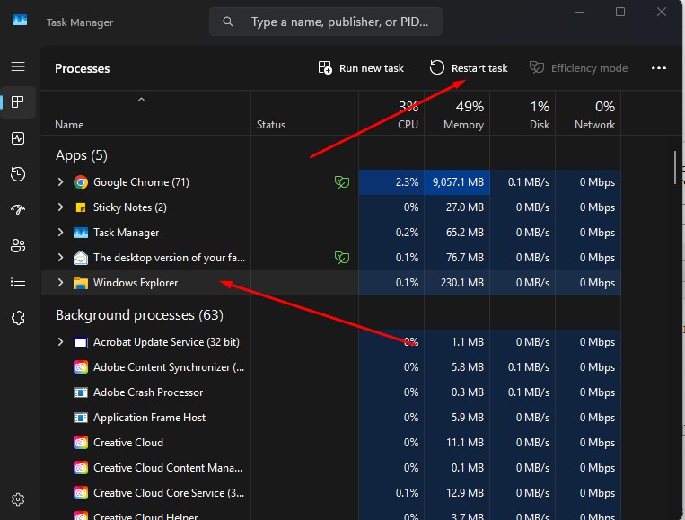The image size is (685, 520).
Task: Open the Services sidebar icon
Action: click(x=18, y=318)
